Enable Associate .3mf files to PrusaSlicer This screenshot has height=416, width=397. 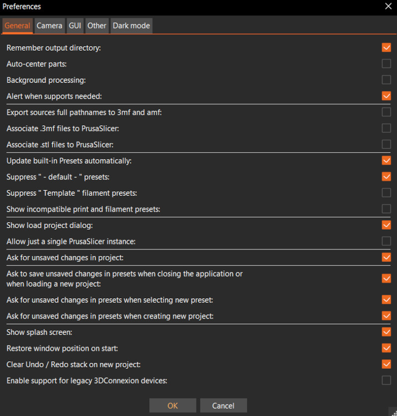click(386, 128)
